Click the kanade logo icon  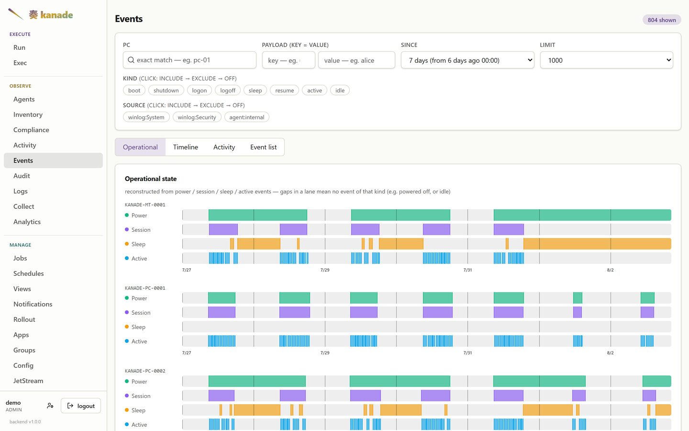(x=16, y=14)
